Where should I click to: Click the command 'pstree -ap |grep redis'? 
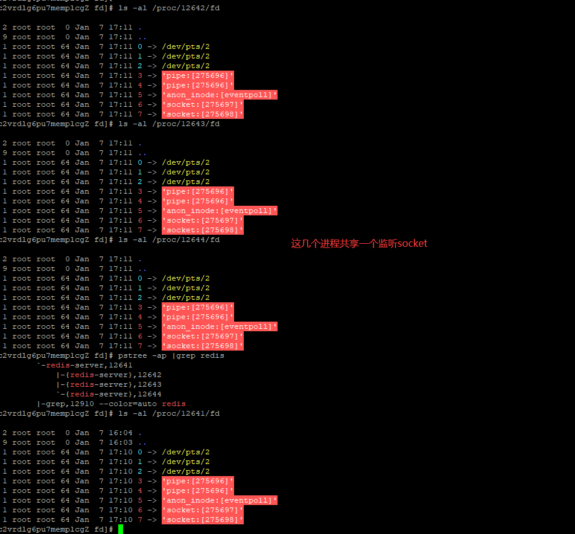tap(171, 356)
